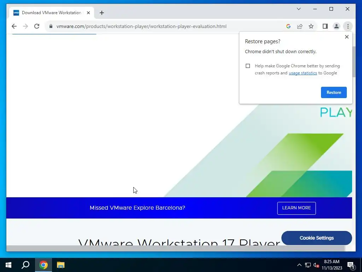The image size is (362, 272).
Task: Close the Download VMware Workstation tab
Action: pos(88,13)
